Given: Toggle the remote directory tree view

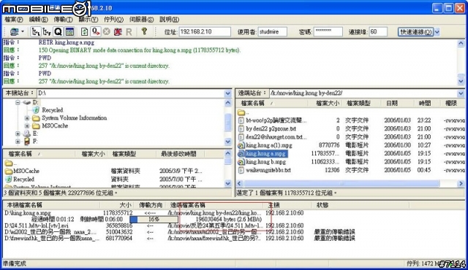Looking at the screenshot, I should 47,31.
